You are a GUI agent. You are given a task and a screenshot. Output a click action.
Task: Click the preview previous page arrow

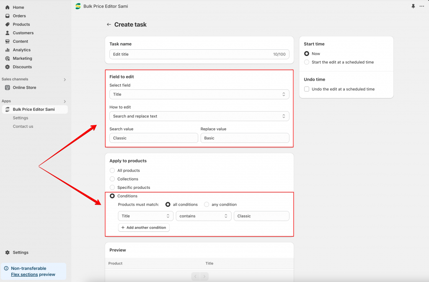(x=195, y=276)
